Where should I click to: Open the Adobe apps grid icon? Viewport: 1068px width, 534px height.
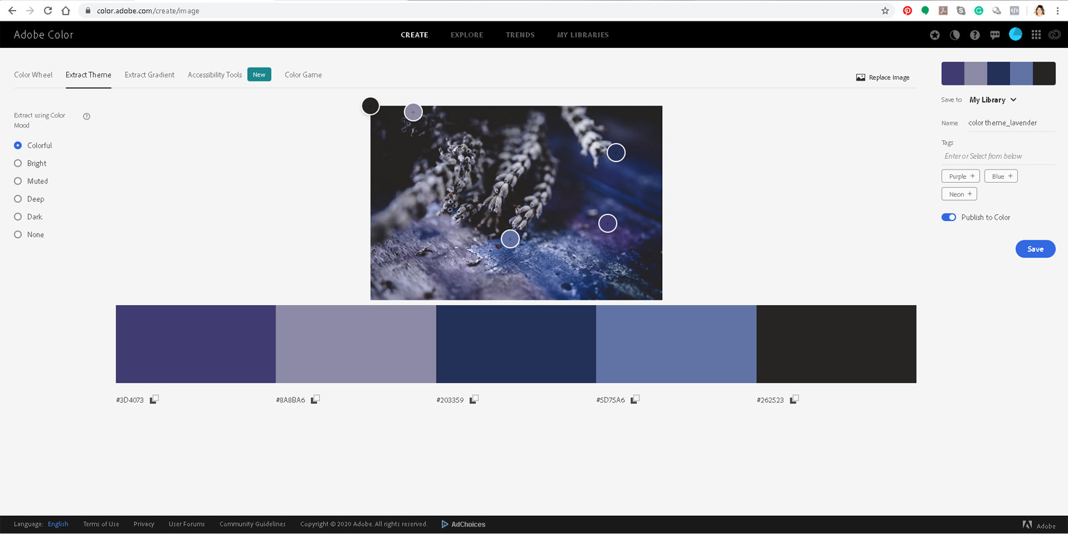coord(1036,35)
